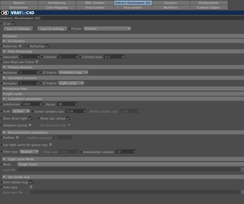
Task: Collapse the Post-Processing section
Action: click(x=4, y=51)
